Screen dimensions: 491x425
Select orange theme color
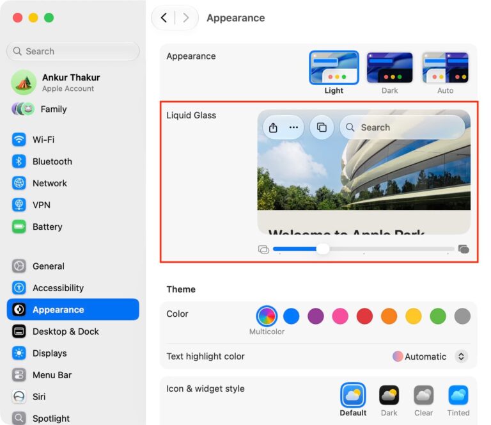389,316
